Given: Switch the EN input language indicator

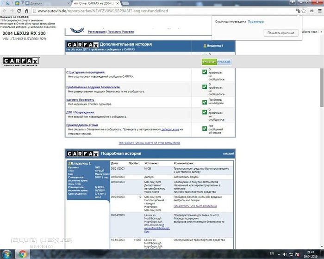Looking at the screenshot, I should point(272,253).
